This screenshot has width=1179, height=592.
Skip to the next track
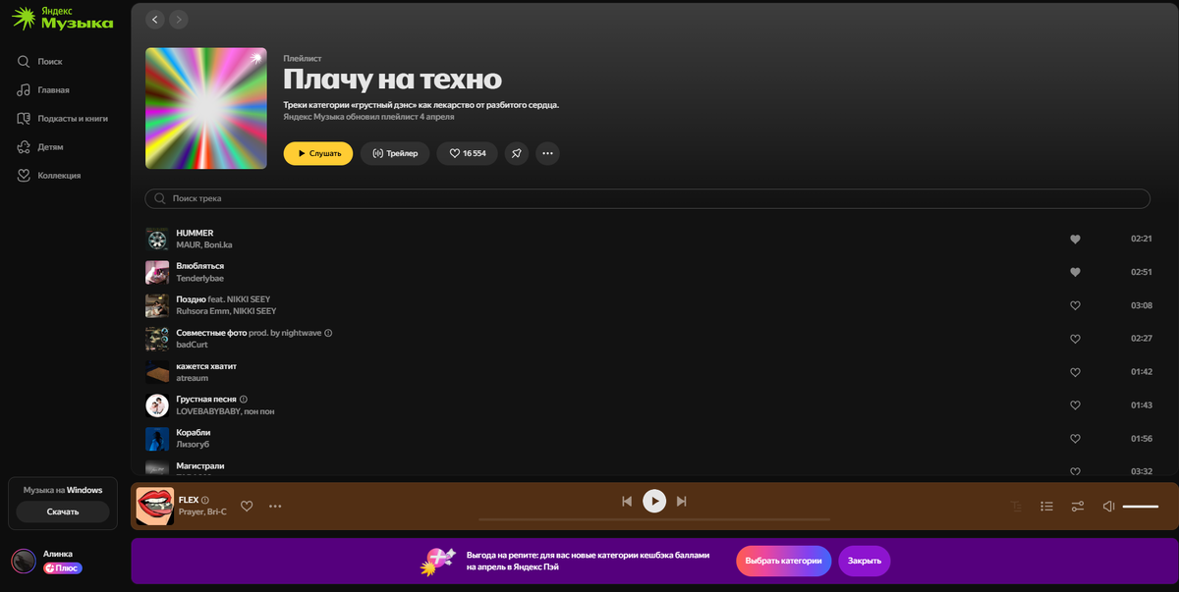(x=682, y=502)
